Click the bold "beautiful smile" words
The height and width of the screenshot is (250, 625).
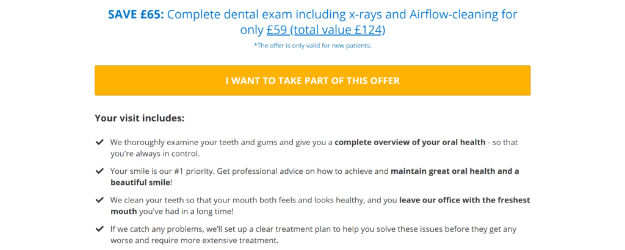[140, 183]
